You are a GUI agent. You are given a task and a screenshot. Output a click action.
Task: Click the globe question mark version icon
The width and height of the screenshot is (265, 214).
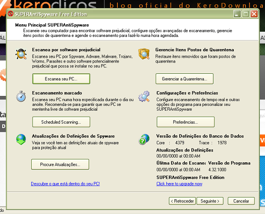144,139
